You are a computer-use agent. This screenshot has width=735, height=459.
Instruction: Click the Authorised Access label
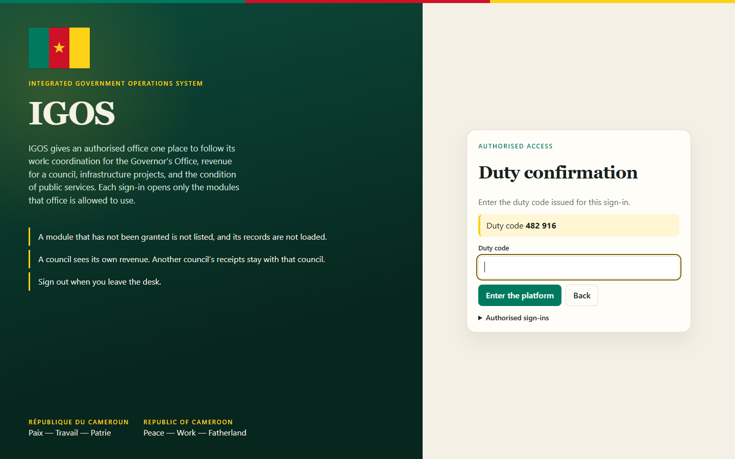[x=516, y=146]
